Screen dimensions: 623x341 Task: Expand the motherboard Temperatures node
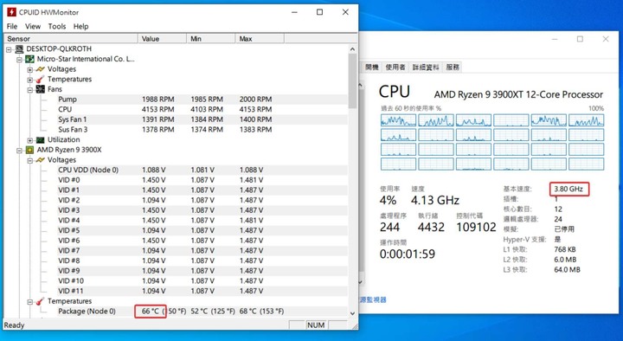(30, 80)
